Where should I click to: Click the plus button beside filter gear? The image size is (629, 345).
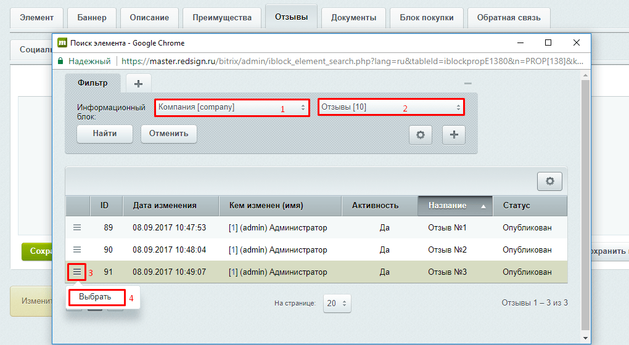pyautogui.click(x=454, y=135)
